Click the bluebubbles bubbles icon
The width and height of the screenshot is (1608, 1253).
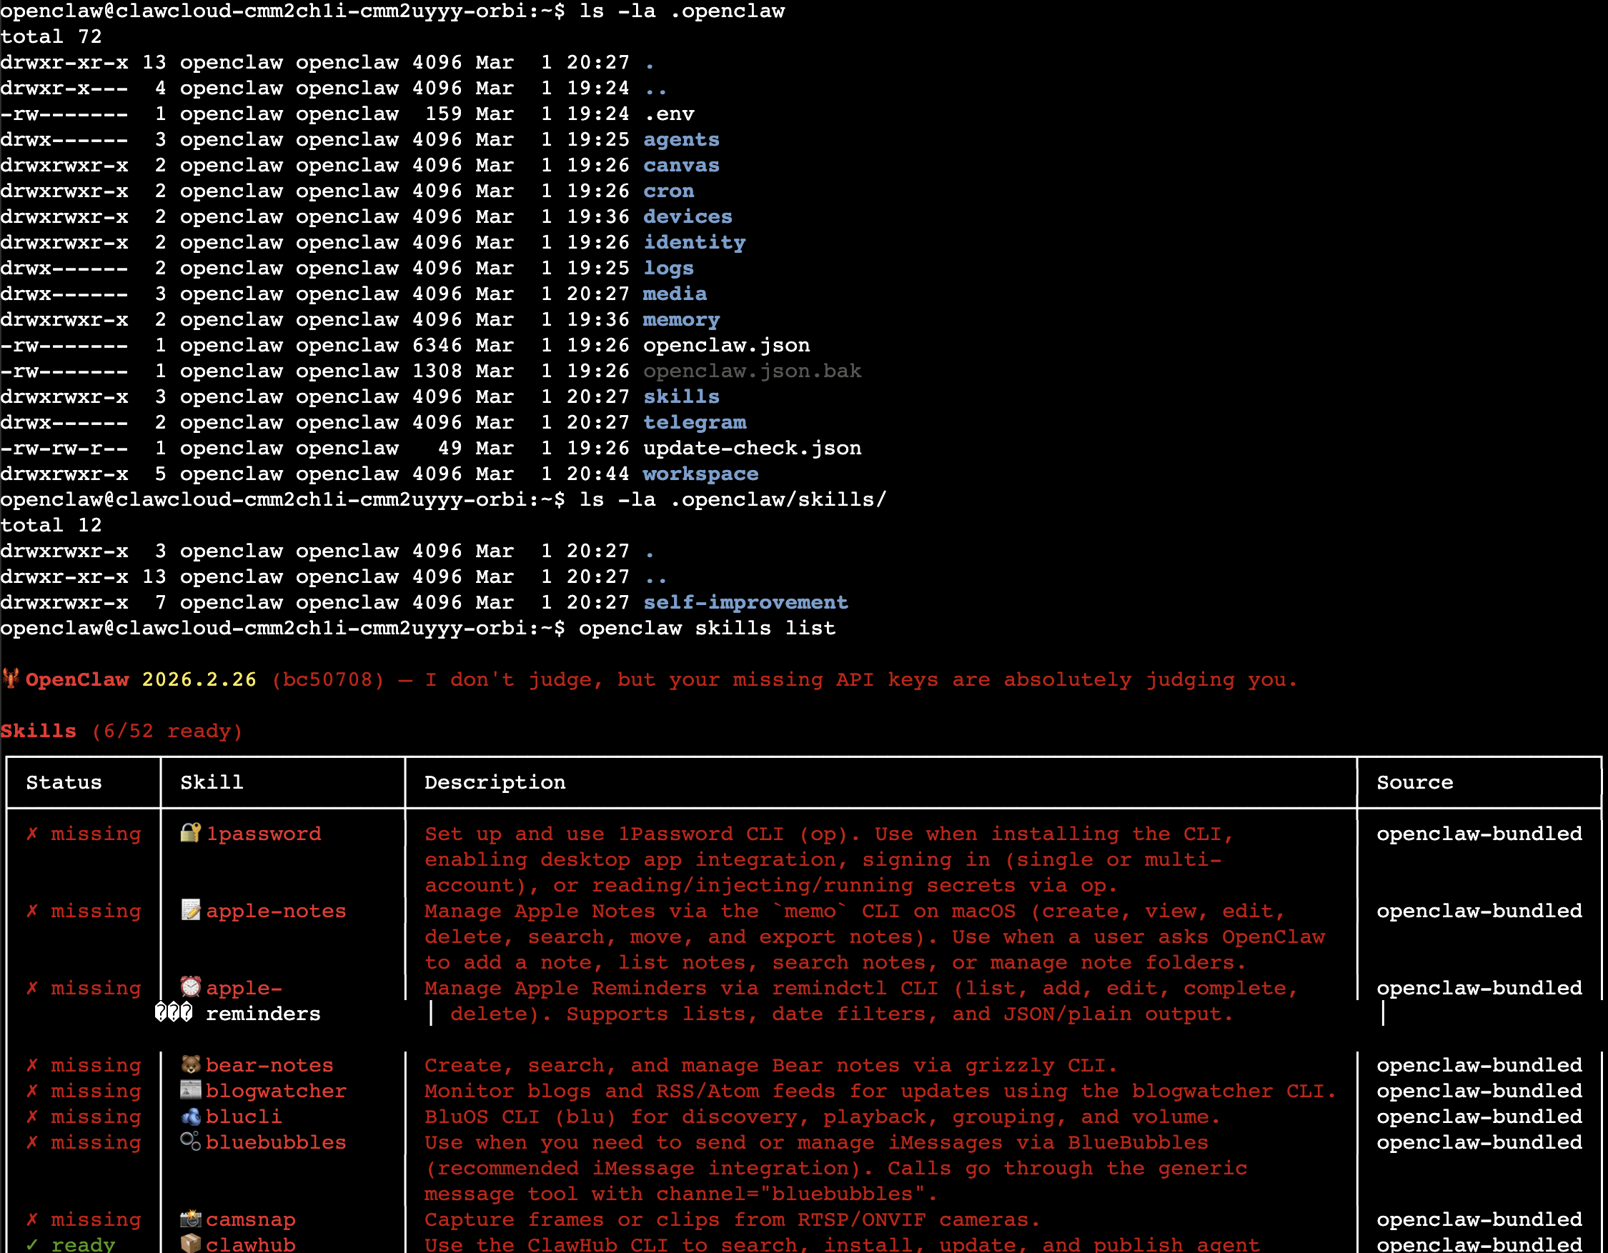click(190, 1142)
